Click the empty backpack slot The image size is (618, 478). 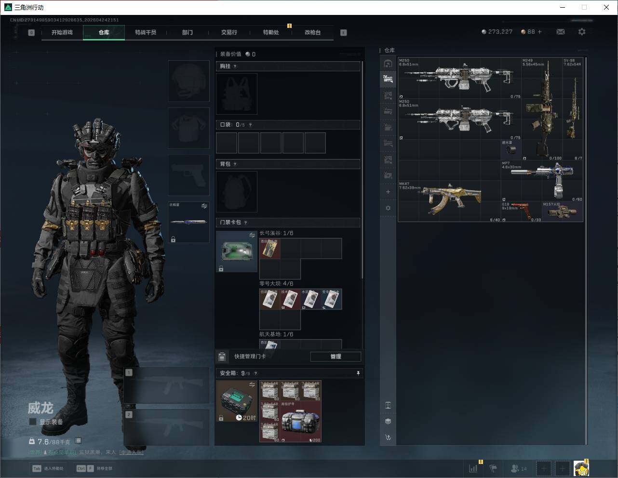click(x=237, y=192)
